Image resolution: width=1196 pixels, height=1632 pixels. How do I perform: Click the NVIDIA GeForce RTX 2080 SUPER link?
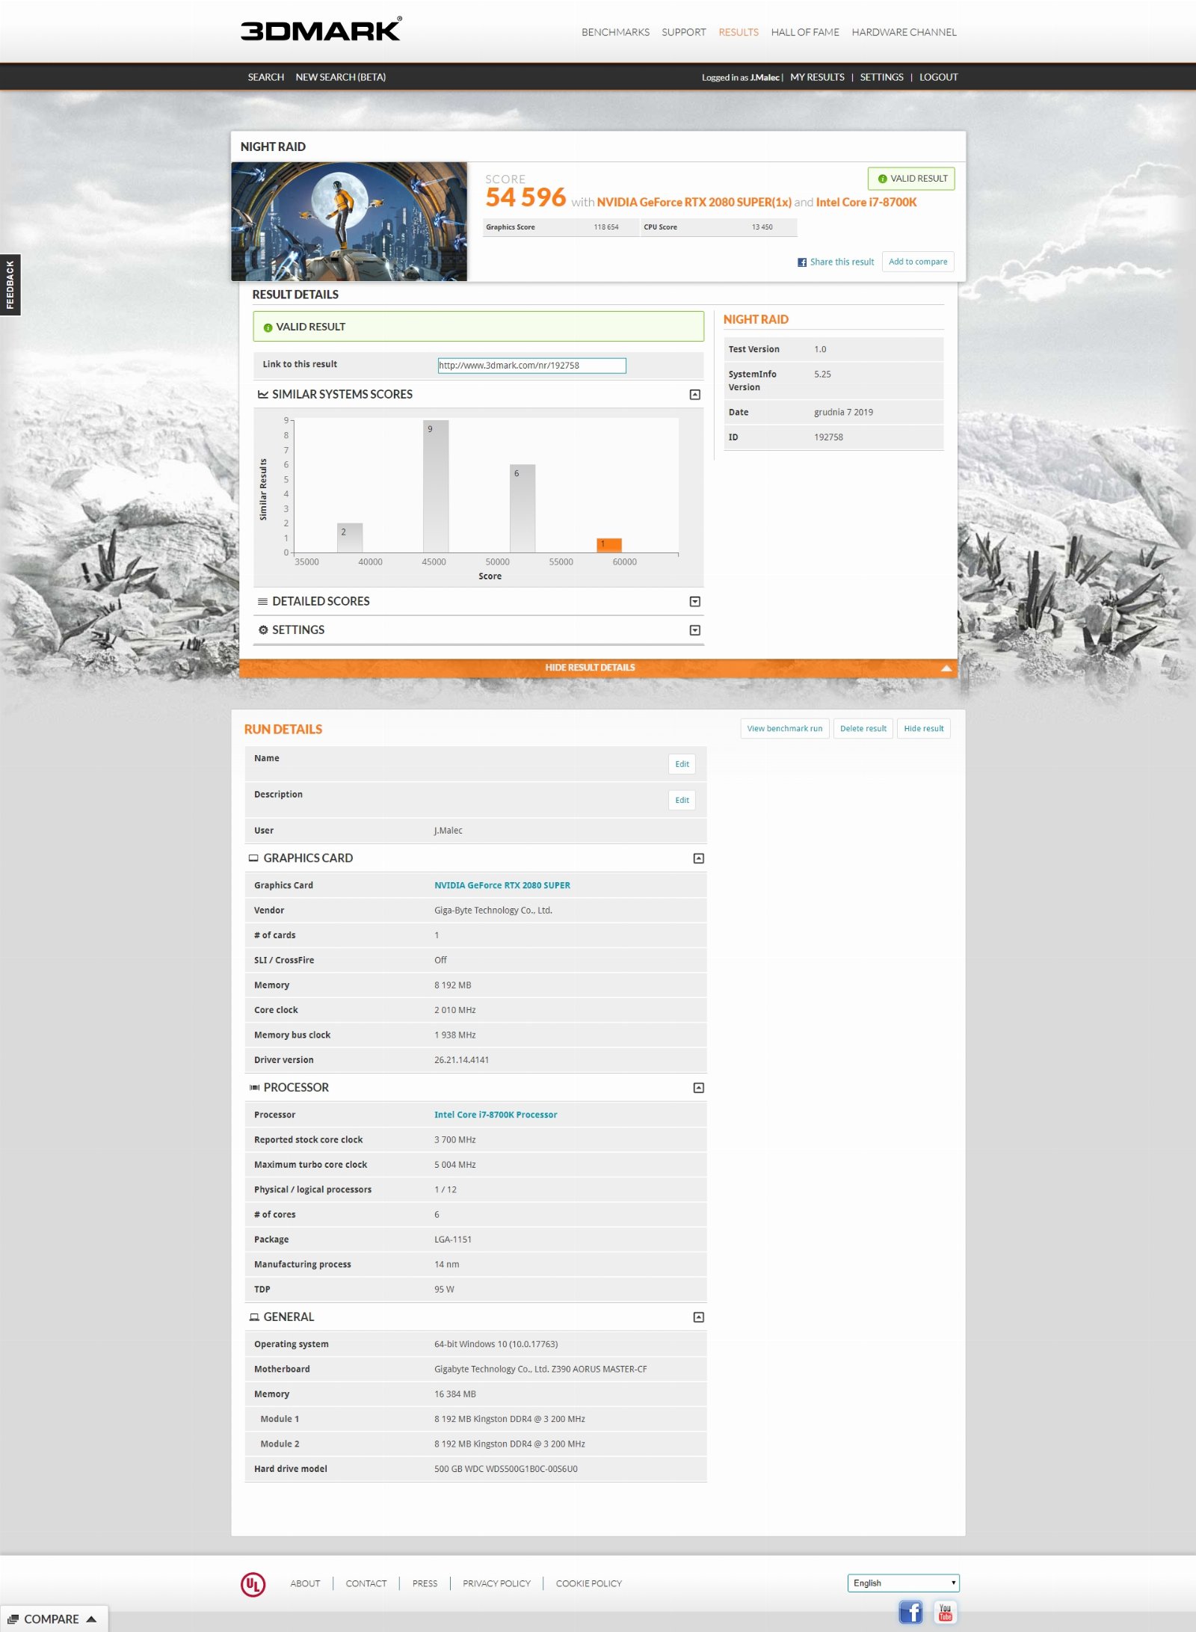click(x=502, y=885)
